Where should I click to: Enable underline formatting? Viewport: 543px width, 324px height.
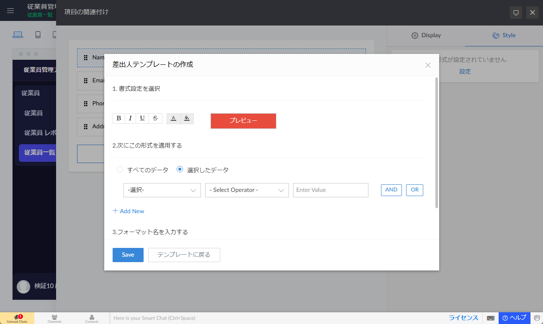tap(143, 118)
